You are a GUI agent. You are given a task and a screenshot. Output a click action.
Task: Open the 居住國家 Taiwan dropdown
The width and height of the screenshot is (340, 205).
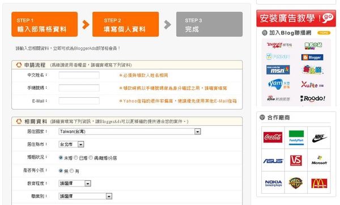click(x=130, y=132)
